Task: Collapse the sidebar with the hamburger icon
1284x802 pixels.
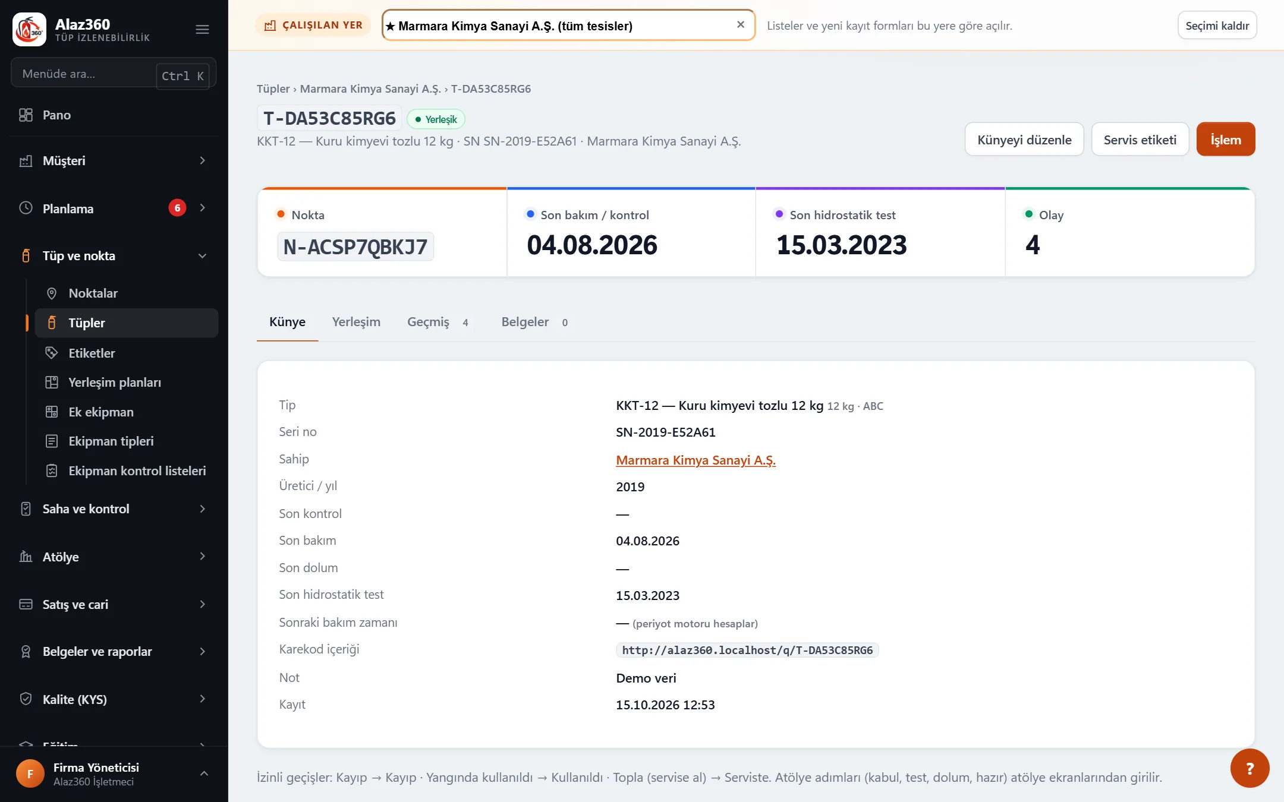Action: click(202, 29)
